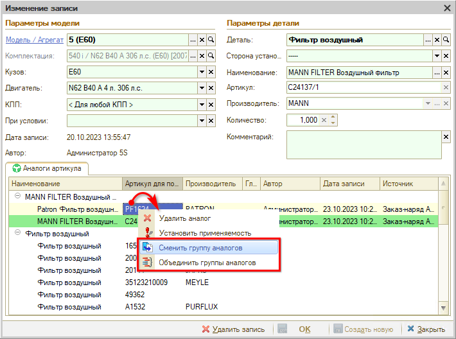Expand the Производитель dropdown arrow
The width and height of the screenshot is (456, 339).
[x=428, y=103]
